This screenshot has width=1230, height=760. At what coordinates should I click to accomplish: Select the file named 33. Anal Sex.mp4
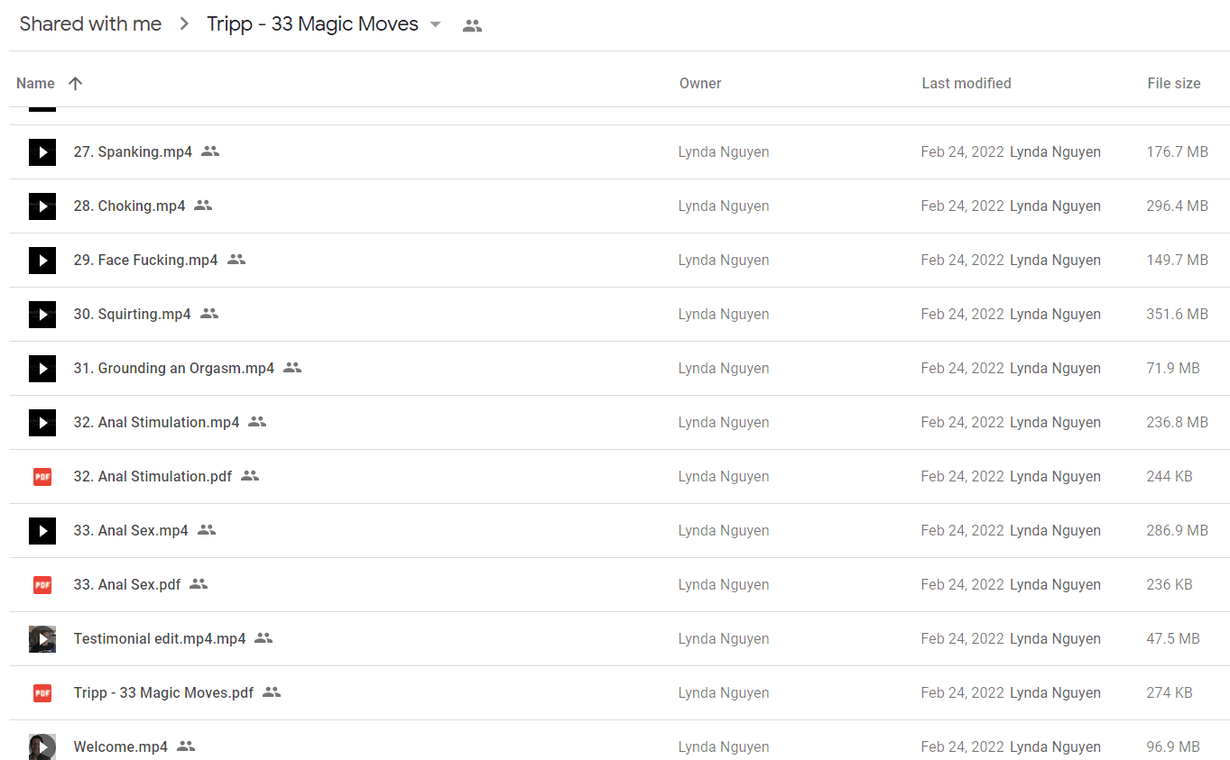pos(131,530)
